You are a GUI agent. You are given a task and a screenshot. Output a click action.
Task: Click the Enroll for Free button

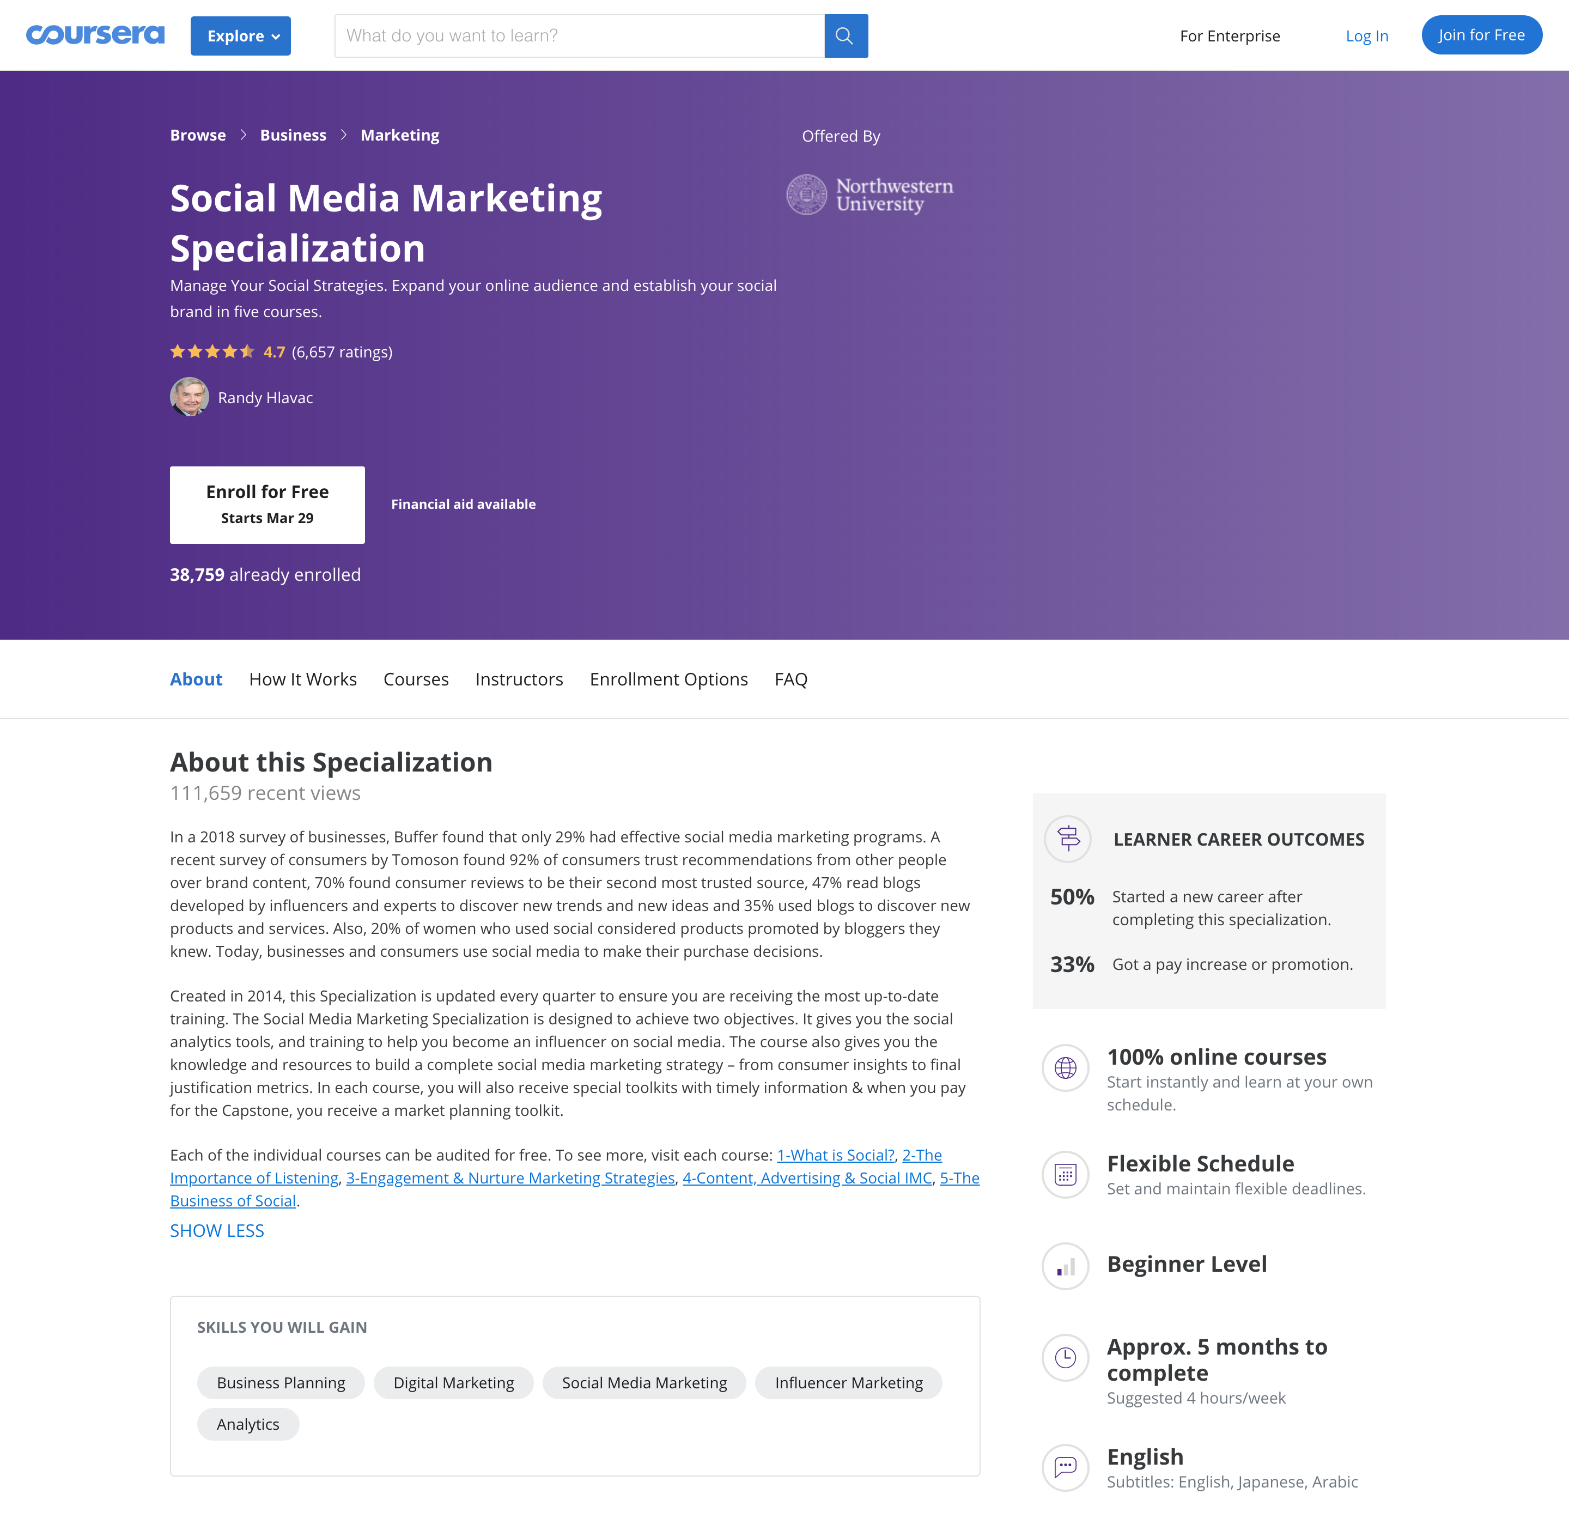click(x=266, y=504)
